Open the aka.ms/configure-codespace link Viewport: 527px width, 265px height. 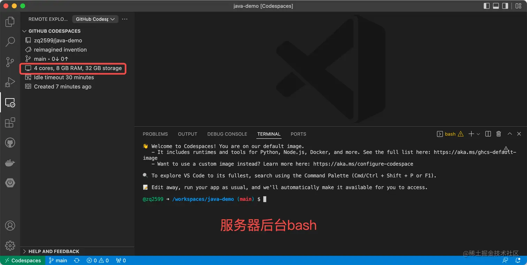(363, 164)
